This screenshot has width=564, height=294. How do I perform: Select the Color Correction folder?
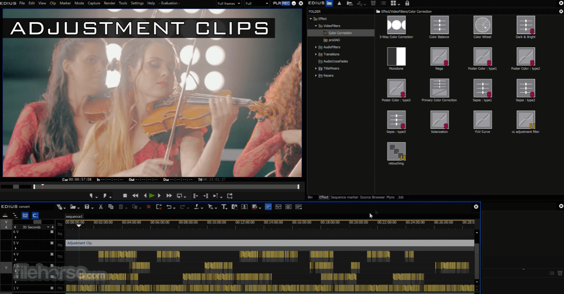[x=340, y=33]
